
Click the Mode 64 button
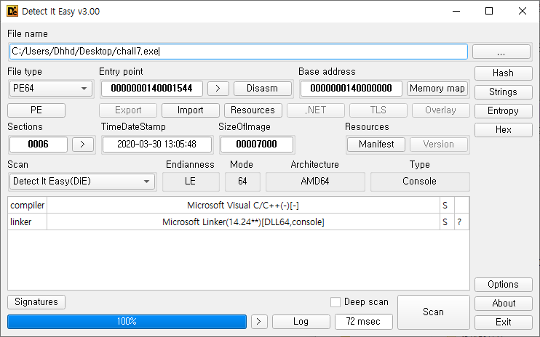click(242, 182)
